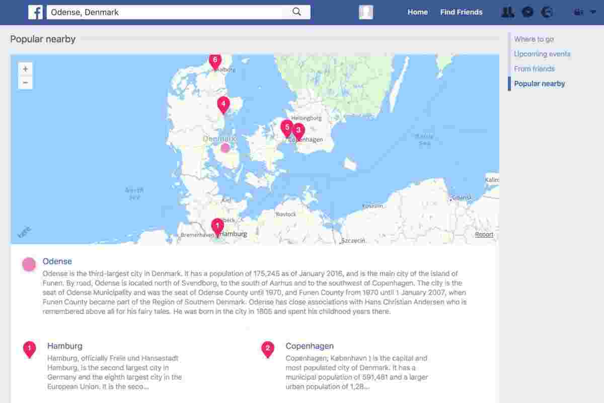
Task: Click pin icon 2 beside Copenhagen listing
Action: pos(268,349)
